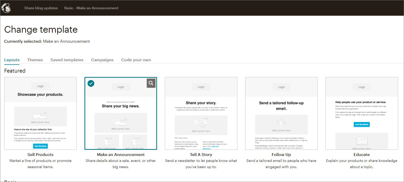
Task: Click the magnifier preview icon on selected template
Action: [151, 83]
